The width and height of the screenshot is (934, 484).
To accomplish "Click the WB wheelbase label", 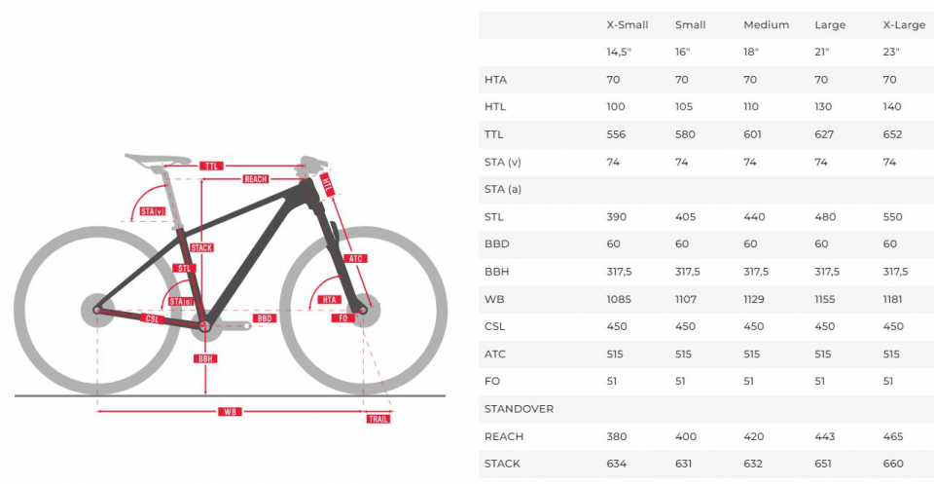I will point(231,412).
